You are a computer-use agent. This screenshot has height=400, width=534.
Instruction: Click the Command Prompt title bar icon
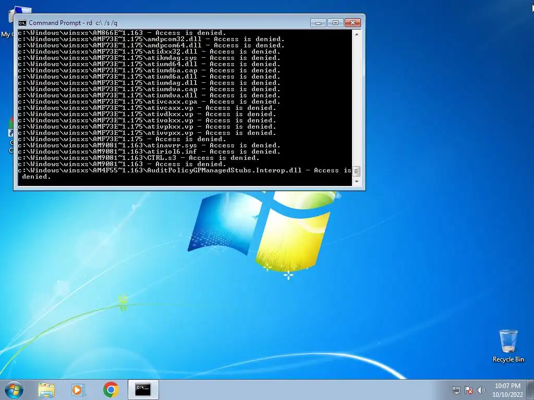point(22,23)
